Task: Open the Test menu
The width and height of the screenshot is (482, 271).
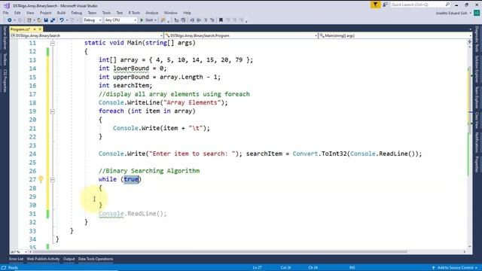Action: 120,13
